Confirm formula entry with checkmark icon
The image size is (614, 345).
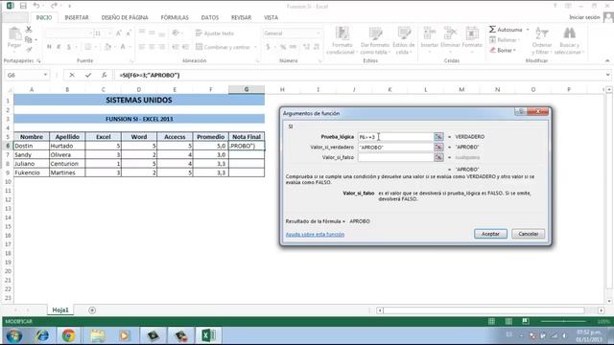pos(88,75)
